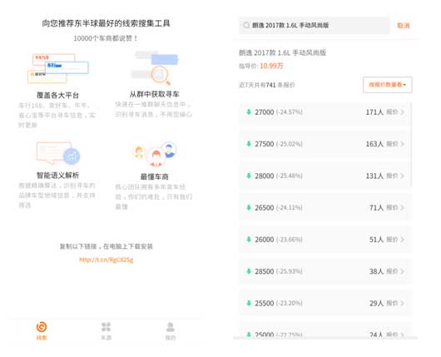This screenshot has height=357, width=441.
Task: Click the 10000个车商都说赞 subtitle
Action: tap(106, 38)
